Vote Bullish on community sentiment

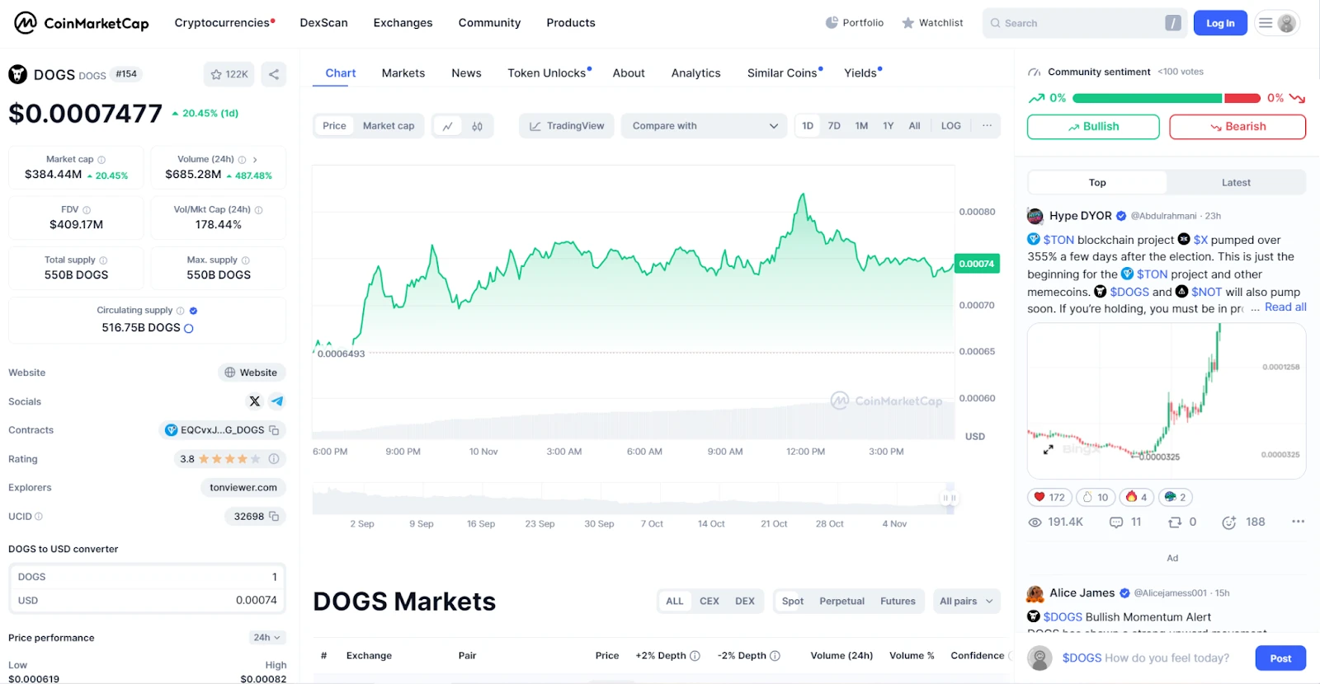(1092, 127)
